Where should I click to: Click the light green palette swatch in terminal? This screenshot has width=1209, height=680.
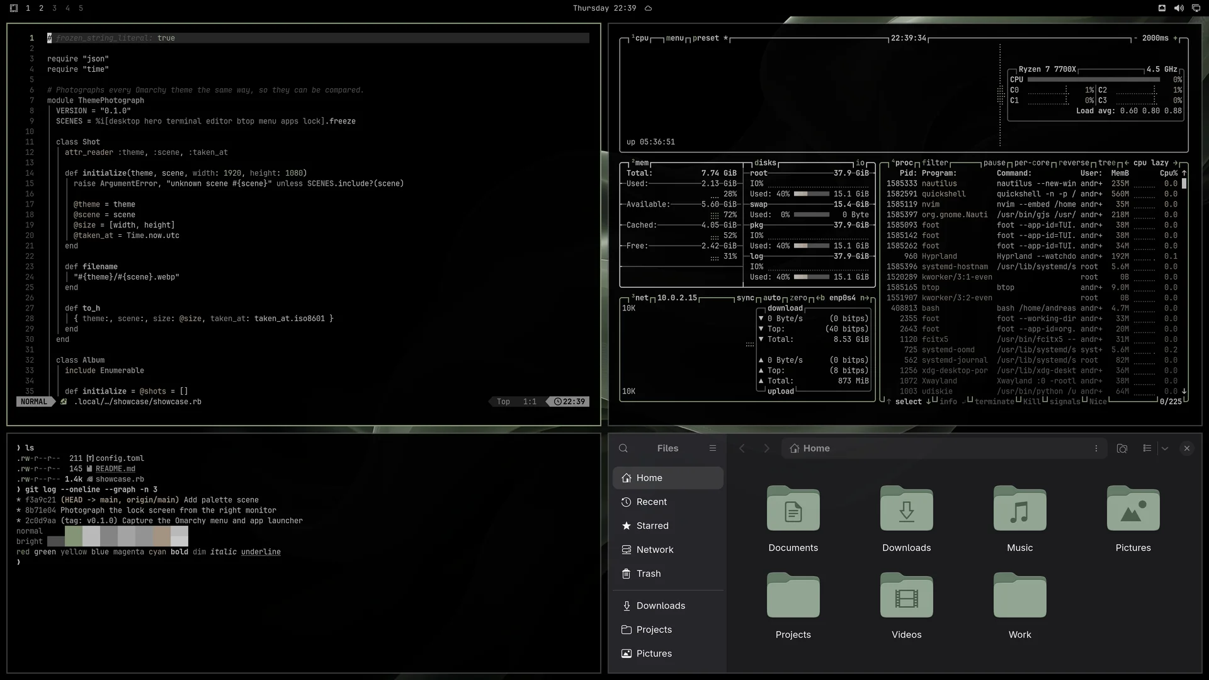[74, 536]
